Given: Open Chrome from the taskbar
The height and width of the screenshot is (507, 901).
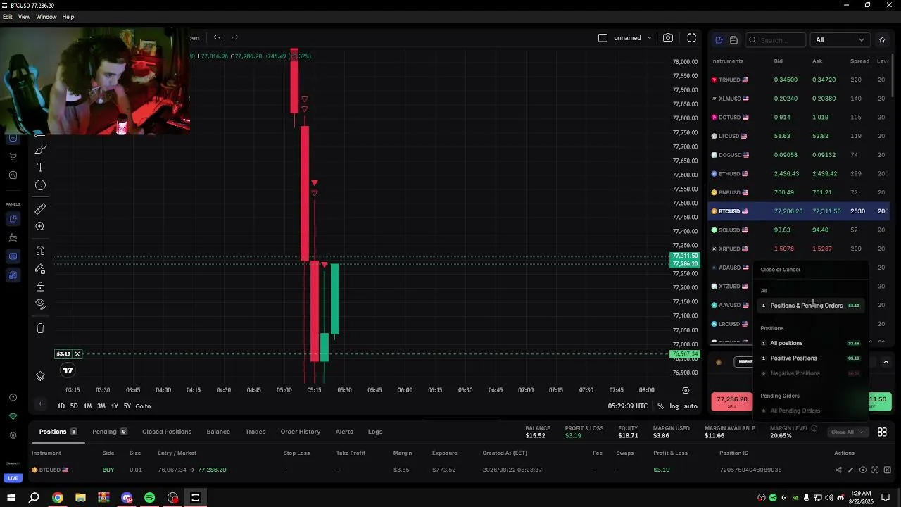Looking at the screenshot, I should [x=58, y=498].
